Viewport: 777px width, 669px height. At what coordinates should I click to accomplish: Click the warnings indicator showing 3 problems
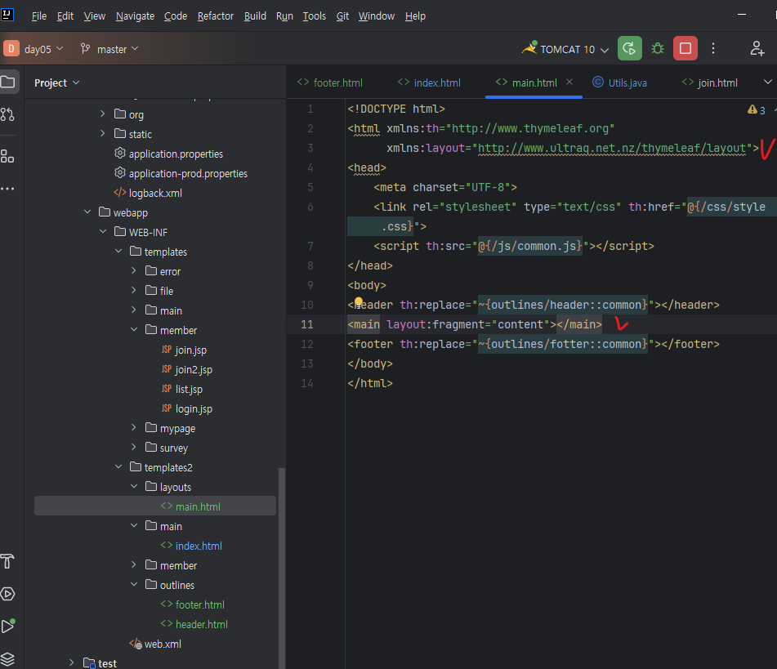756,109
